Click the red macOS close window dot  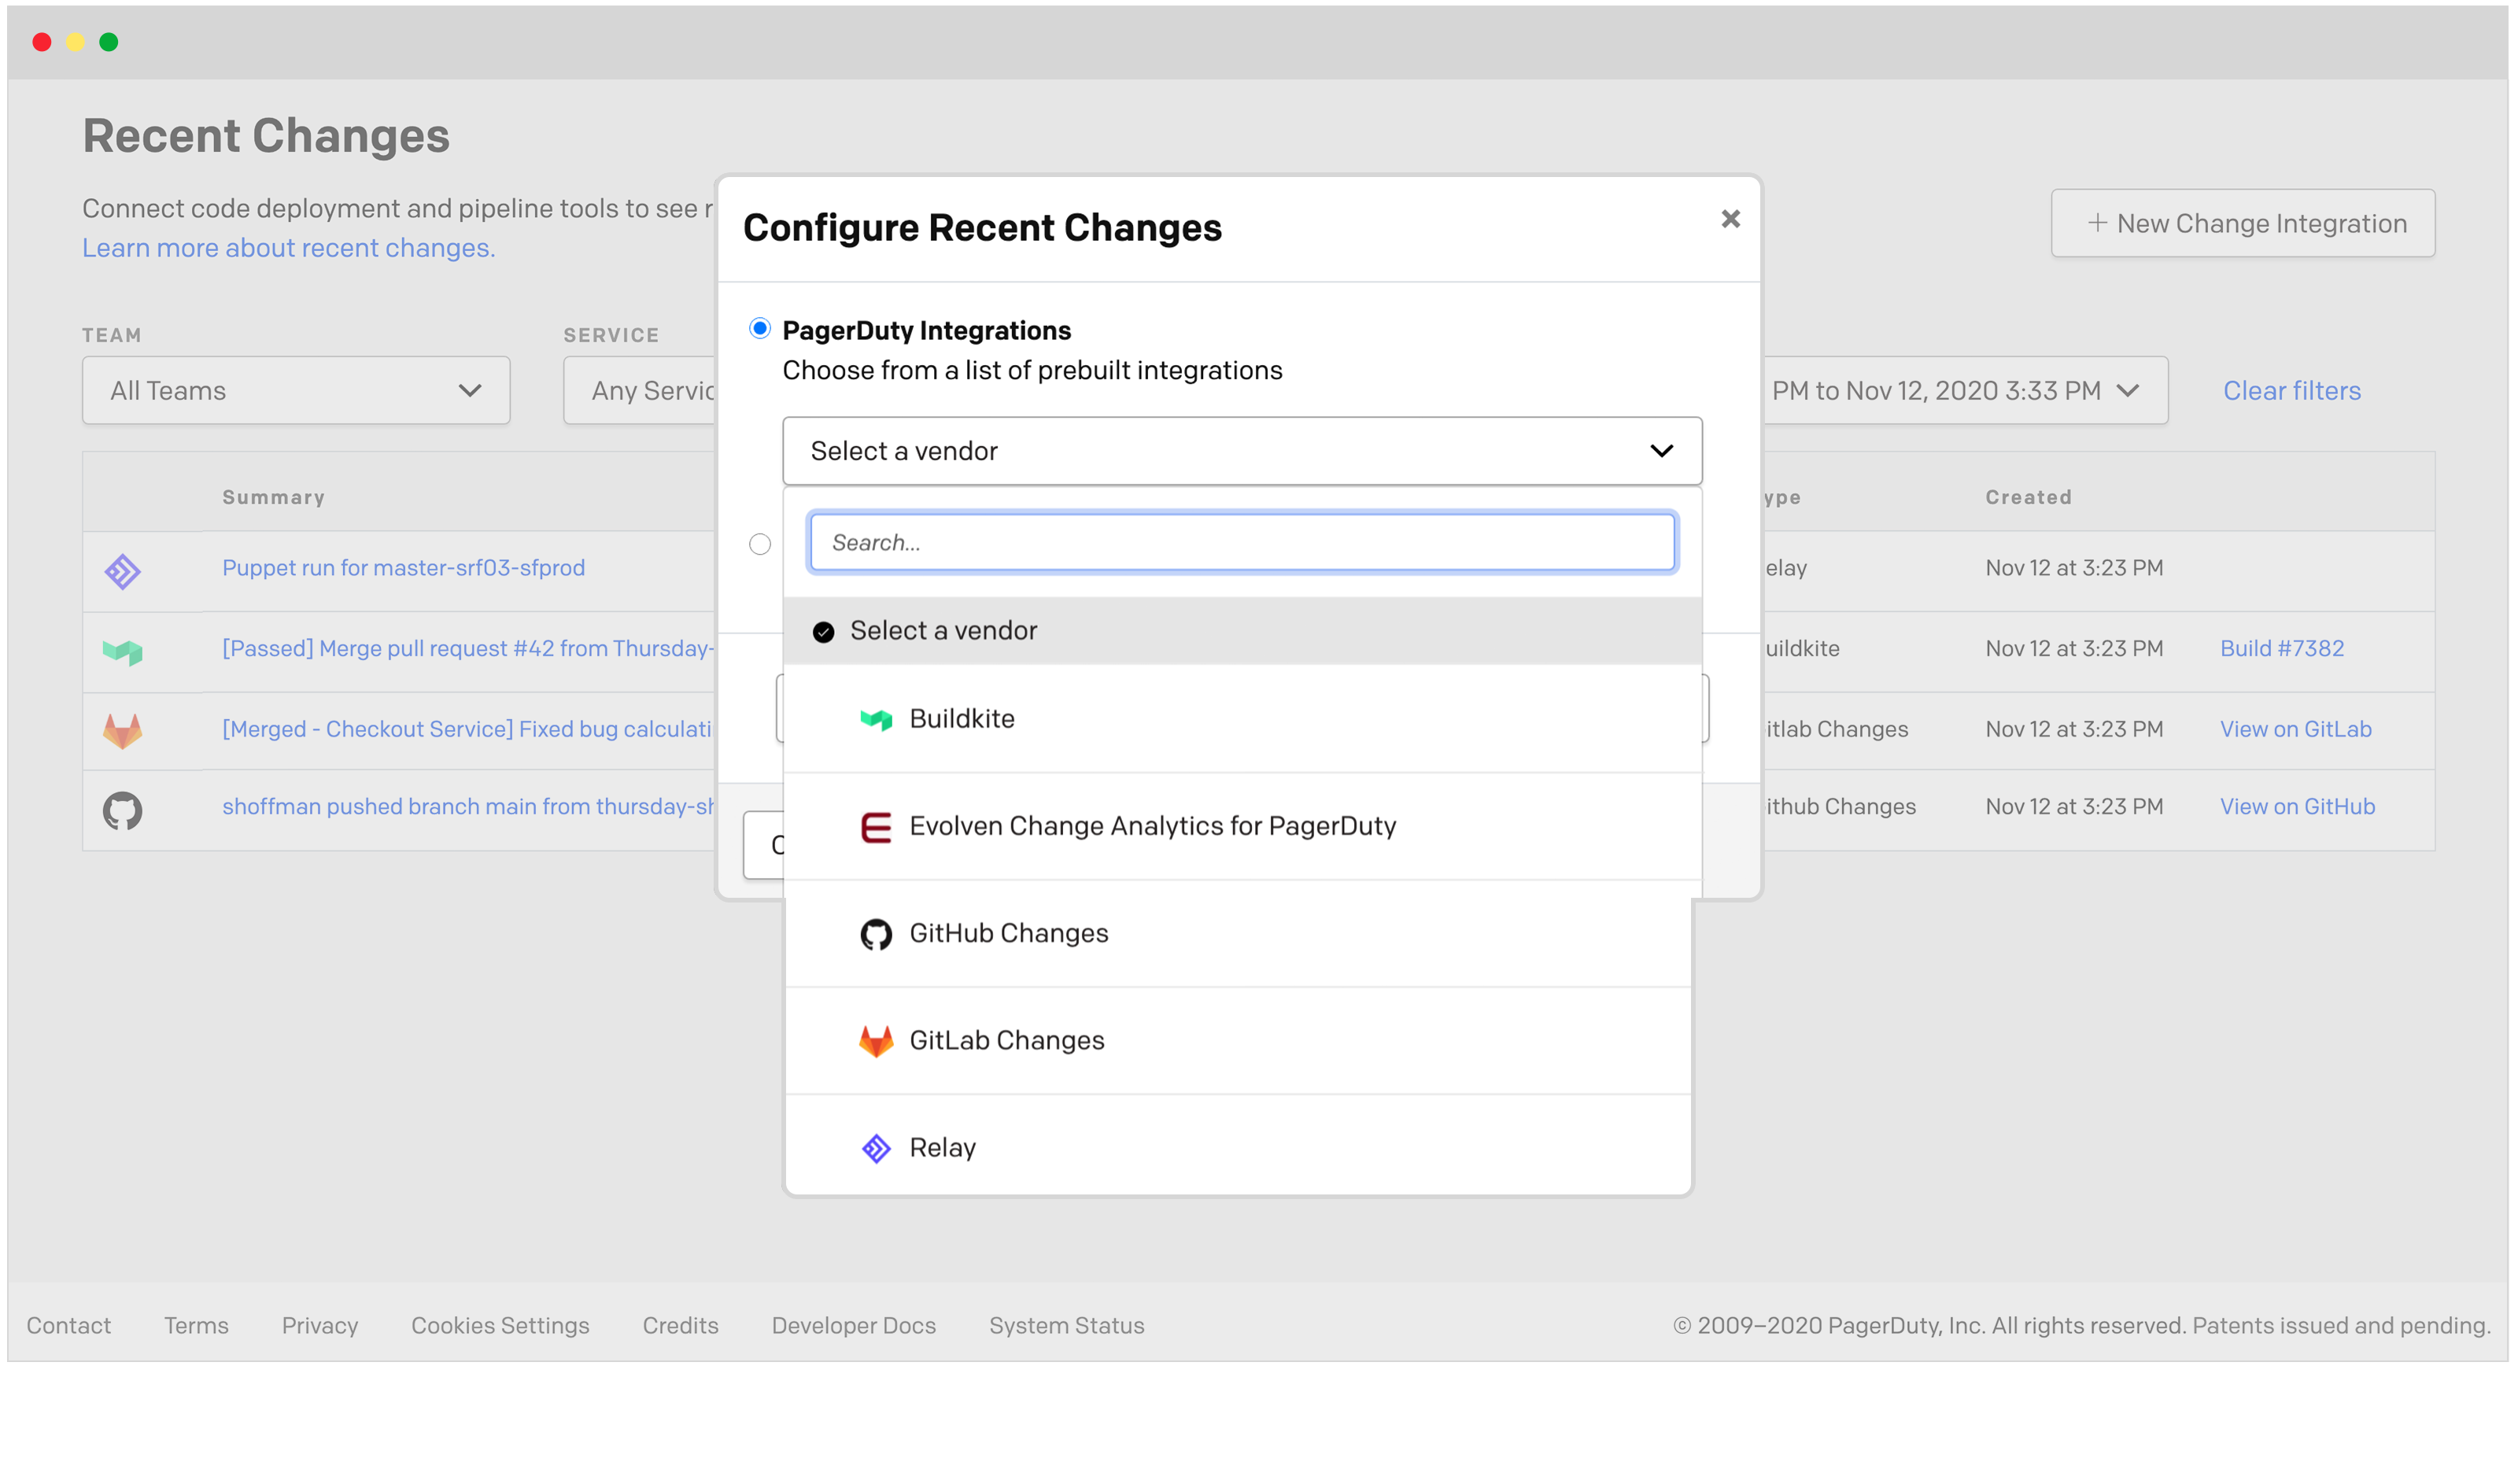tap(41, 41)
